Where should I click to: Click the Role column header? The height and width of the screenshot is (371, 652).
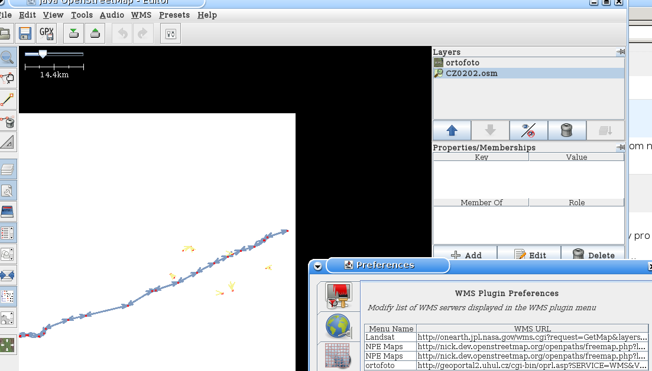576,202
